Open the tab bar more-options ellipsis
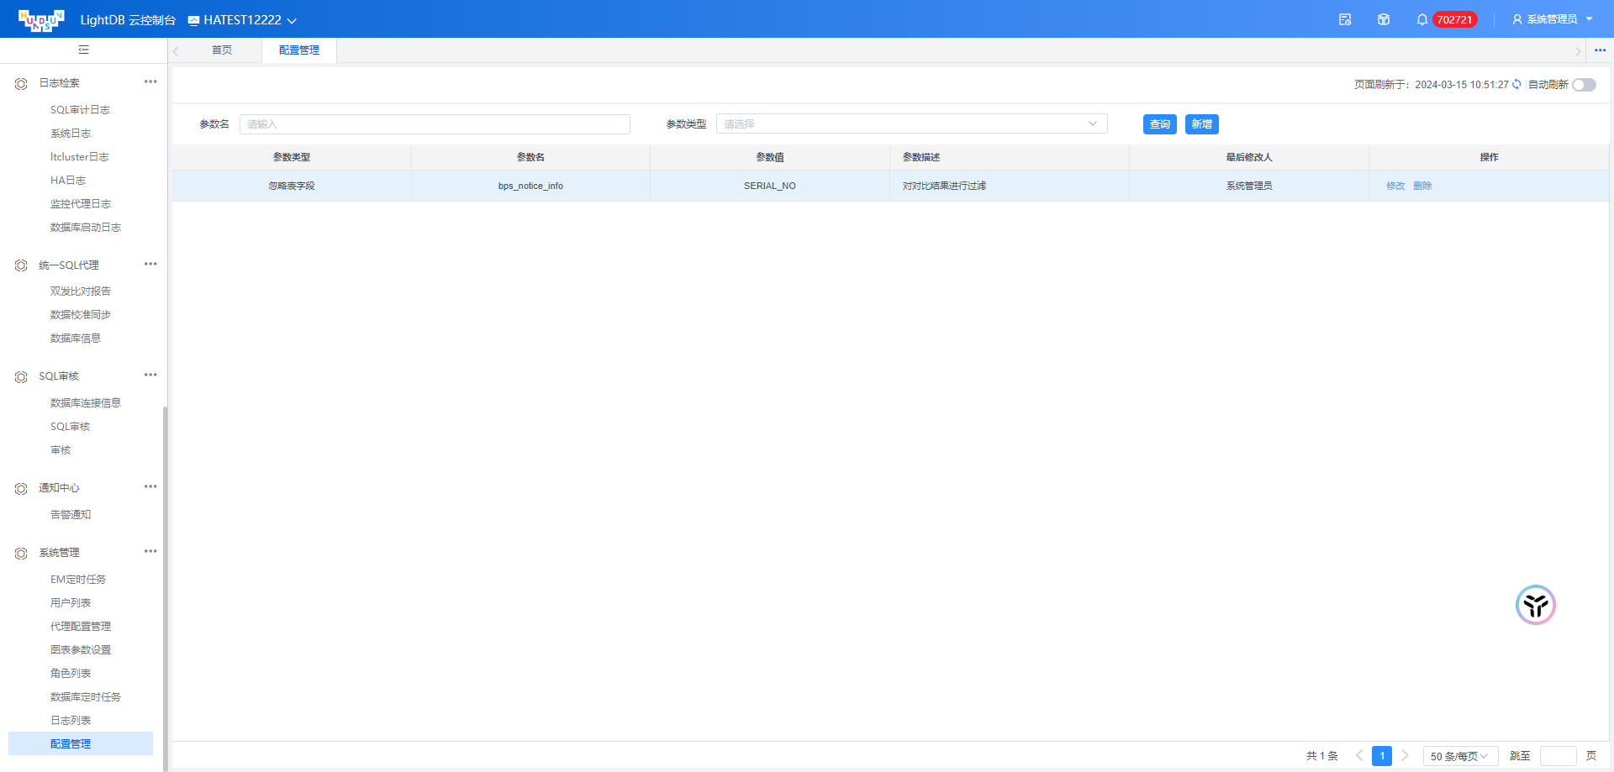 point(1600,50)
